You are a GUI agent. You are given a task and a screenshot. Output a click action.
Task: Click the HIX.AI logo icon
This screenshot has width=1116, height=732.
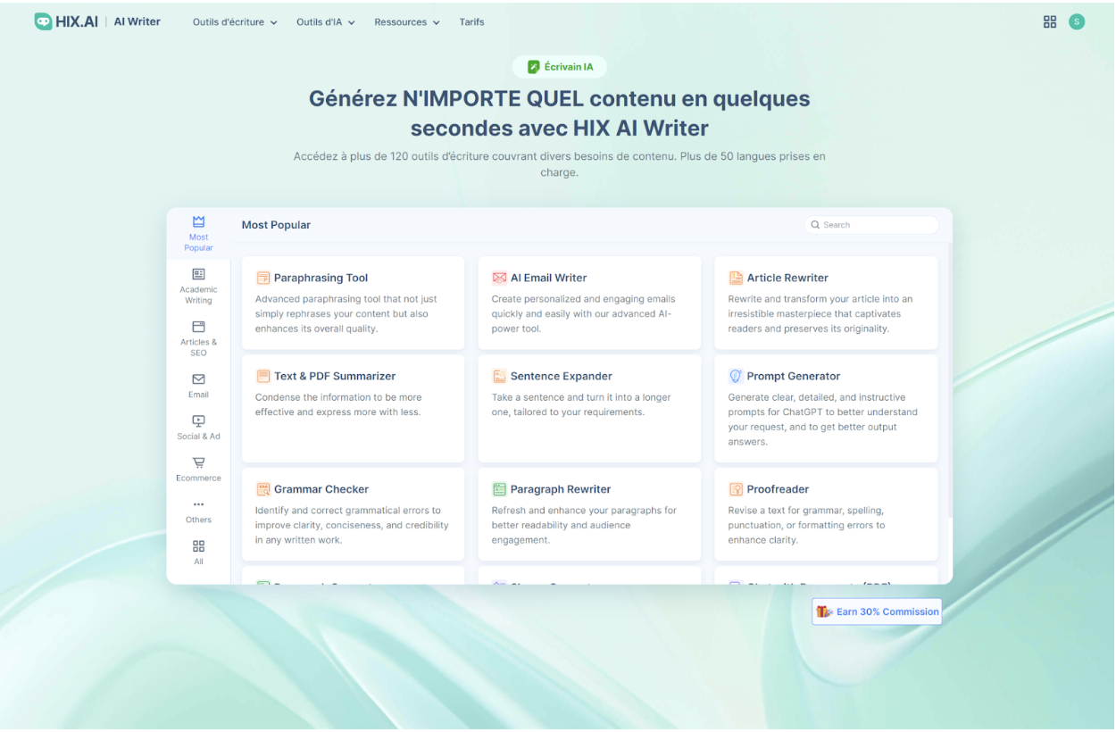tap(44, 21)
